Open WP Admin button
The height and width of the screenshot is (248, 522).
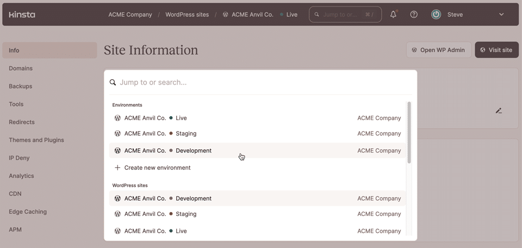click(439, 50)
